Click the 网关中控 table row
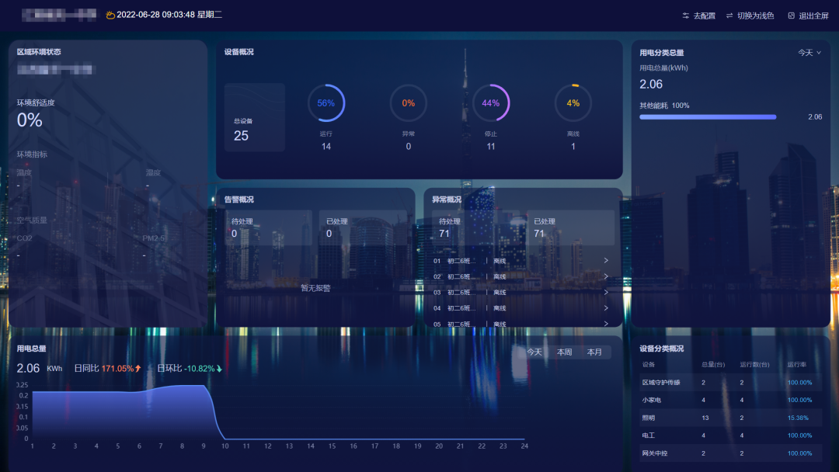 coord(730,453)
